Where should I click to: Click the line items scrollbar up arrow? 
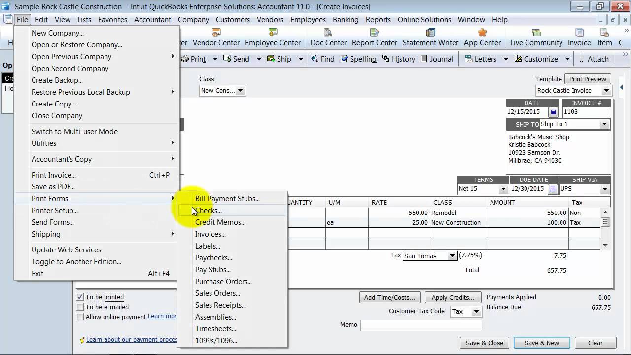605,212
